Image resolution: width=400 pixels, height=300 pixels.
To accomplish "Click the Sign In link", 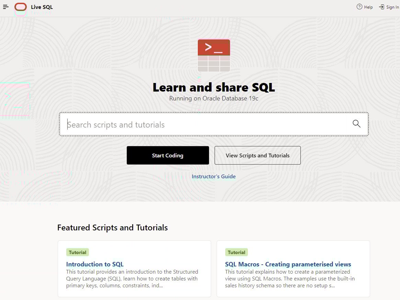I will 392,7.
